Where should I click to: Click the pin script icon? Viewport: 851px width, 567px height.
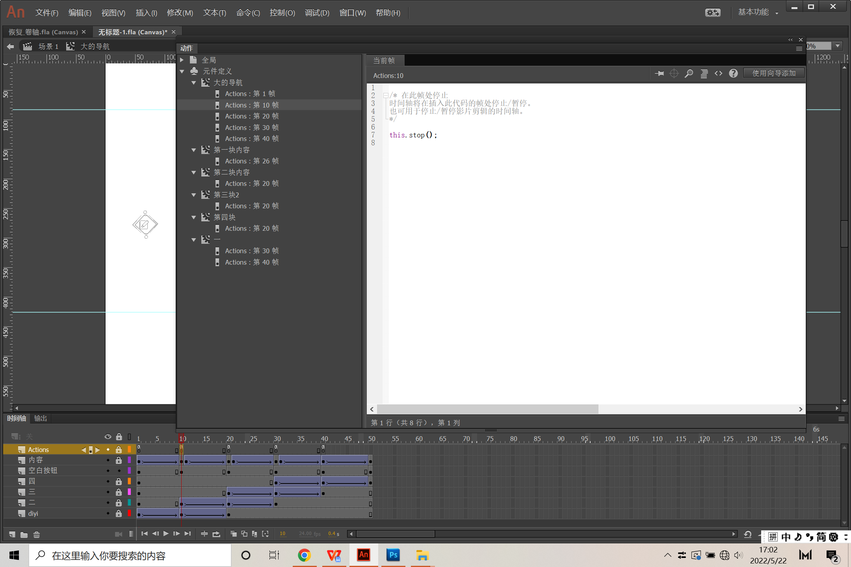[659, 74]
